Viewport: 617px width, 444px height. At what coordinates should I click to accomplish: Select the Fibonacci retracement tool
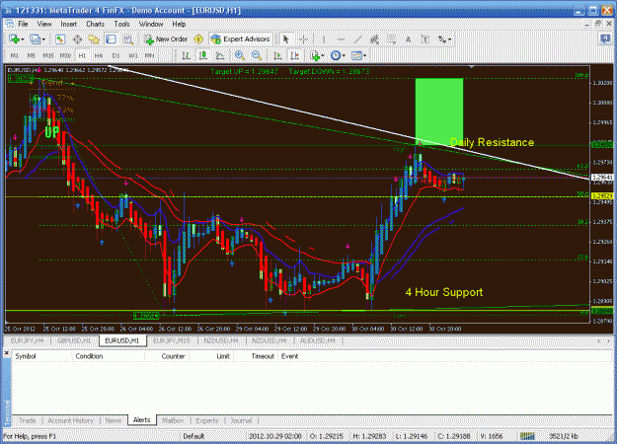click(x=392, y=38)
